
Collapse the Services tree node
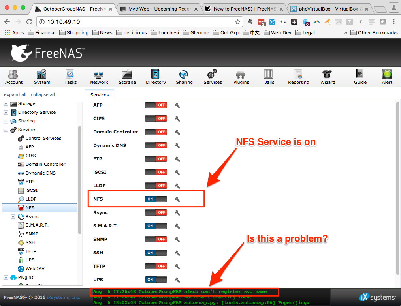(6, 130)
